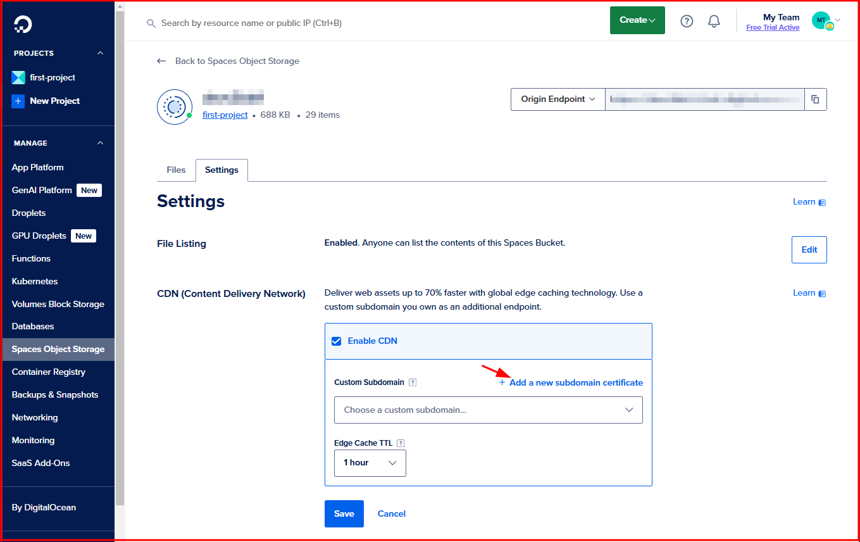Expand the account menu chevron
860x542 pixels.
838,20
